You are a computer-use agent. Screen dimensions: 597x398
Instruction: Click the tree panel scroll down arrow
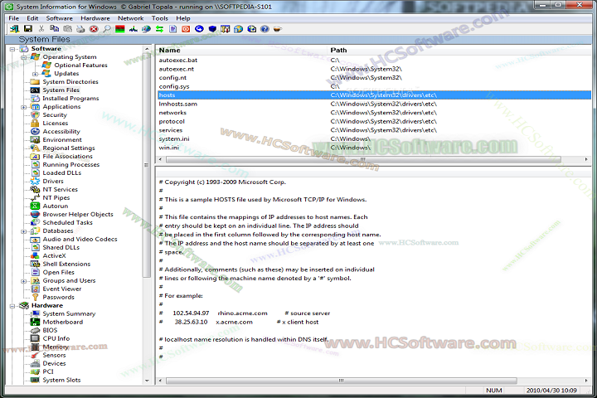point(147,381)
